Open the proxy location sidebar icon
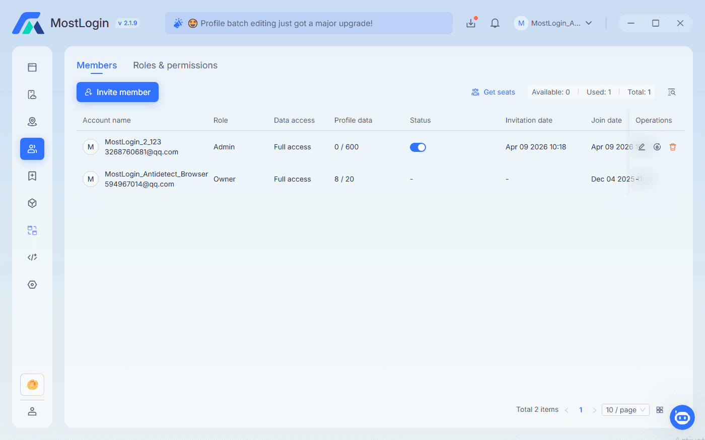This screenshot has width=705, height=440. tap(32, 122)
